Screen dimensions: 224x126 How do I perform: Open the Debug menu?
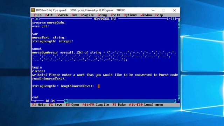[x=102, y=15]
